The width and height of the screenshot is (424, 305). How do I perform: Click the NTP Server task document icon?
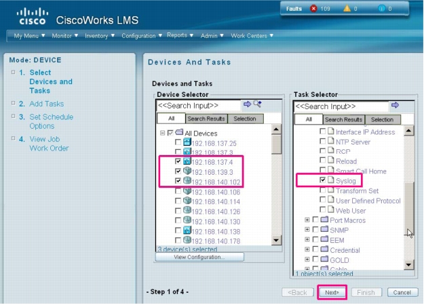(331, 140)
